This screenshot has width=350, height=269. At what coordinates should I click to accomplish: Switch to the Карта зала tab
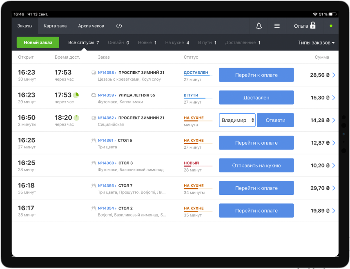[x=55, y=26]
